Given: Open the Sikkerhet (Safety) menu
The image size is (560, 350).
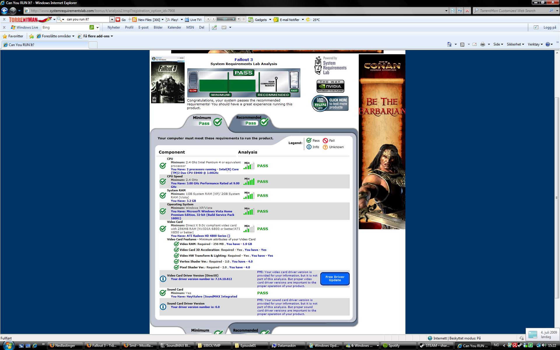Looking at the screenshot, I should 515,44.
